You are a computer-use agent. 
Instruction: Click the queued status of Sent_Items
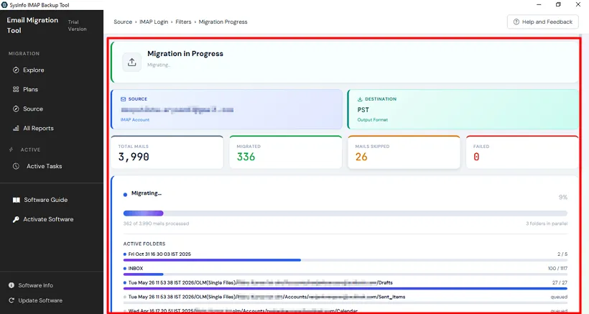[559, 297]
